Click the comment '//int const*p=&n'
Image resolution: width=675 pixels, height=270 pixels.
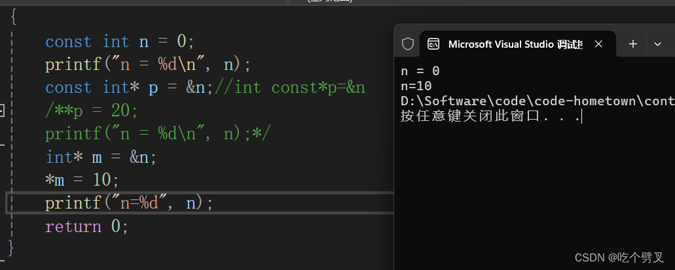pos(289,88)
